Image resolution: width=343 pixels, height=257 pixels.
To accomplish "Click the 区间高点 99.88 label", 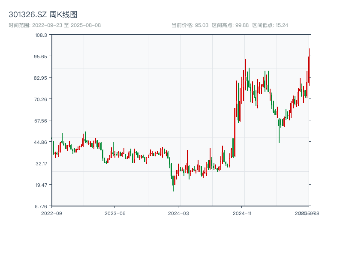I will tap(230, 25).
